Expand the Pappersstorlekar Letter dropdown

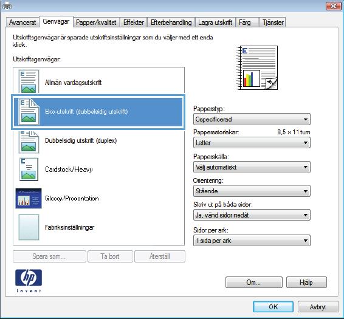pyautogui.click(x=252, y=143)
